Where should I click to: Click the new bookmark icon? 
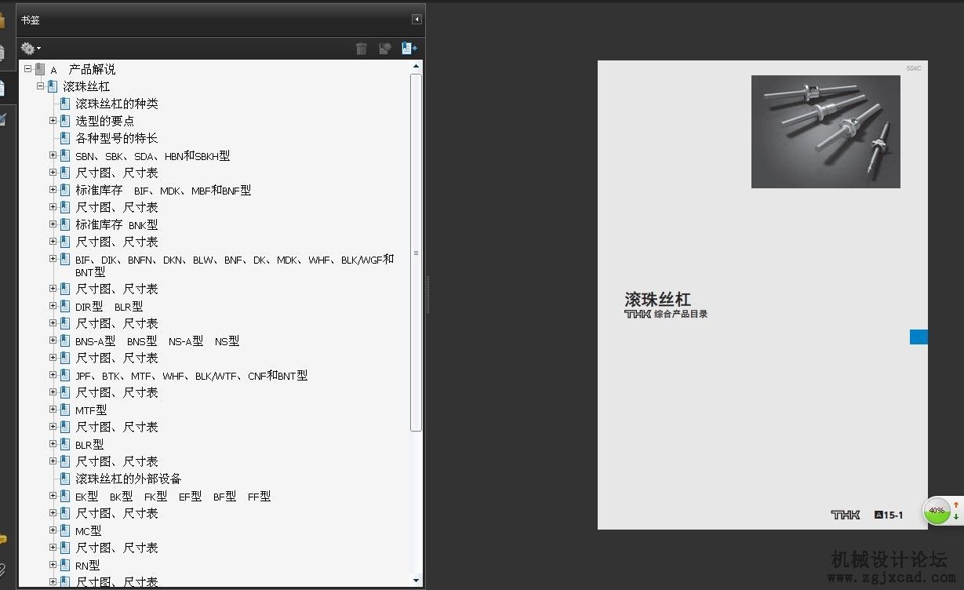pyautogui.click(x=385, y=49)
